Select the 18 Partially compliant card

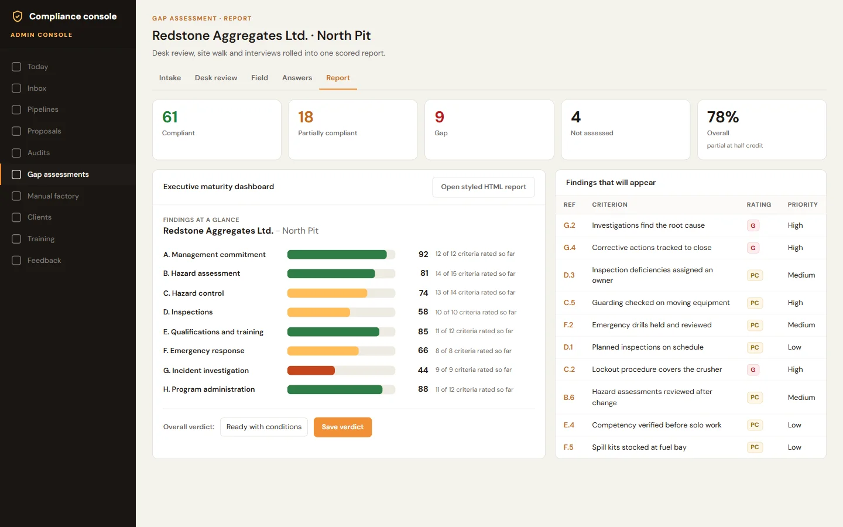353,130
